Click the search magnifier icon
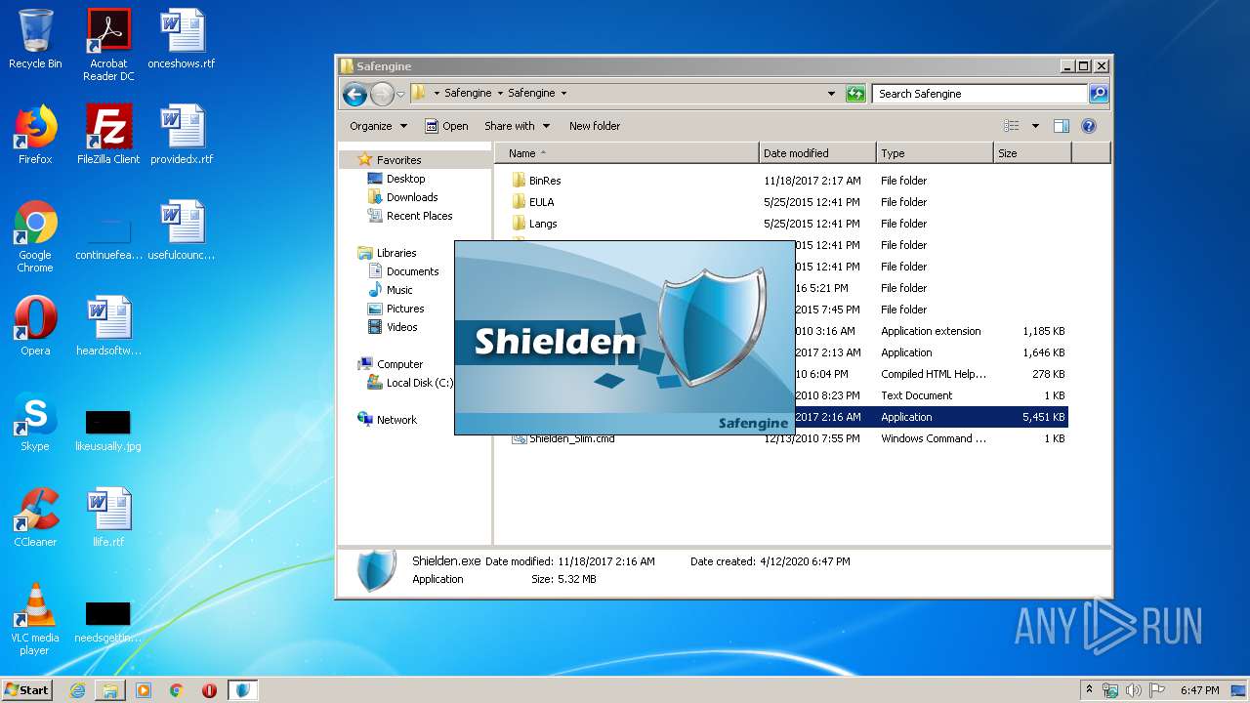This screenshot has width=1250, height=703. (1099, 94)
